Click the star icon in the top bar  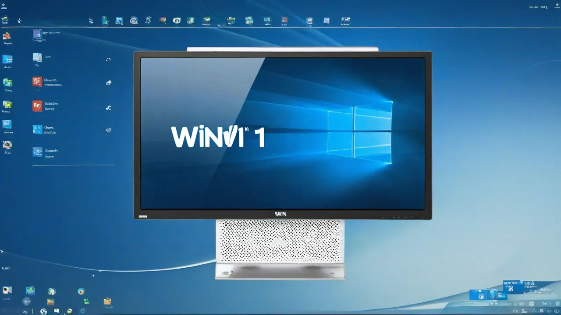tap(19, 21)
